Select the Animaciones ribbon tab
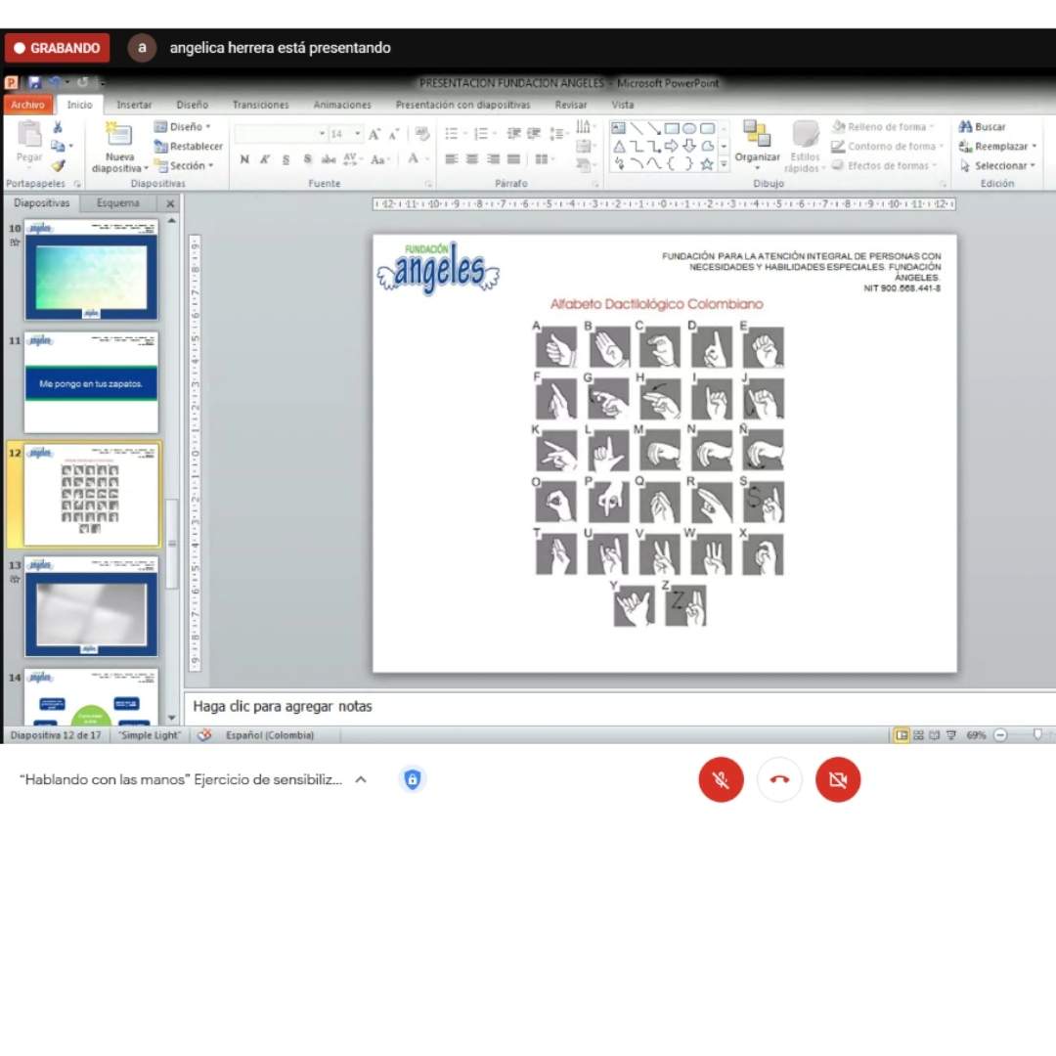 [342, 105]
